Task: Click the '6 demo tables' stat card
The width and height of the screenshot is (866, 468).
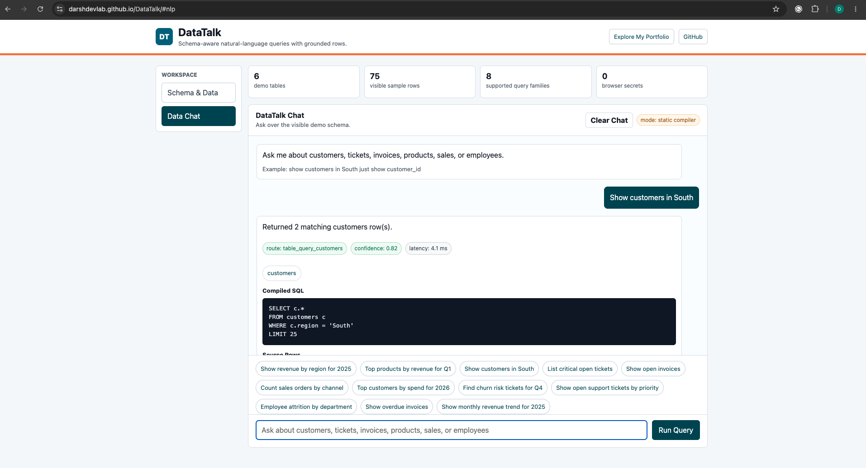Action: [304, 82]
